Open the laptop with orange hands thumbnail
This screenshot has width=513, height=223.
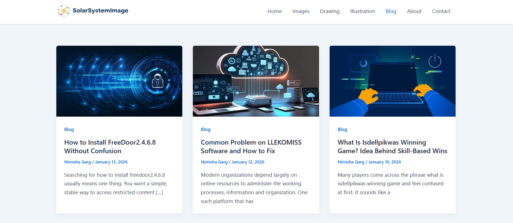click(392, 81)
